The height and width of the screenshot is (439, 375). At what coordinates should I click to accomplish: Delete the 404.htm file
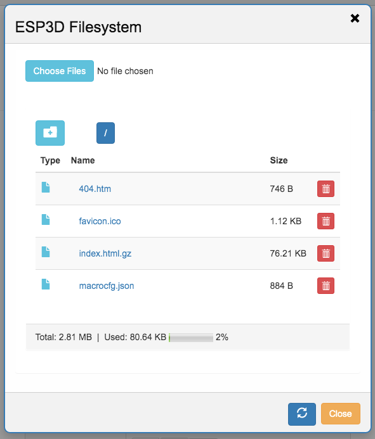(326, 189)
